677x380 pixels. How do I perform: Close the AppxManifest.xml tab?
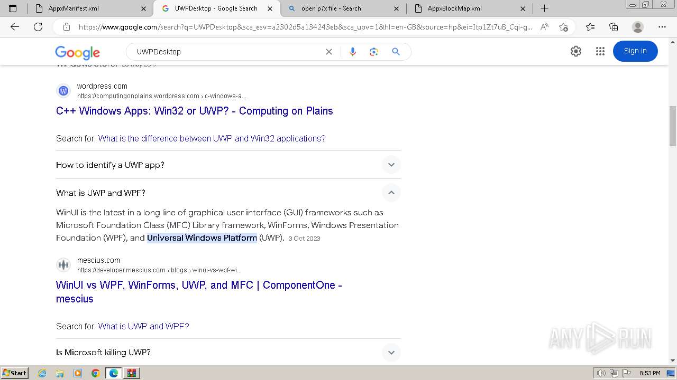pos(144,8)
